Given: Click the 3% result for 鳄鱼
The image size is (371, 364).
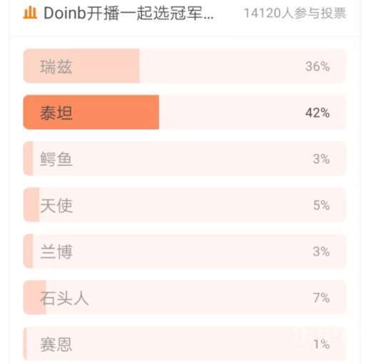Looking at the screenshot, I should tap(321, 159).
